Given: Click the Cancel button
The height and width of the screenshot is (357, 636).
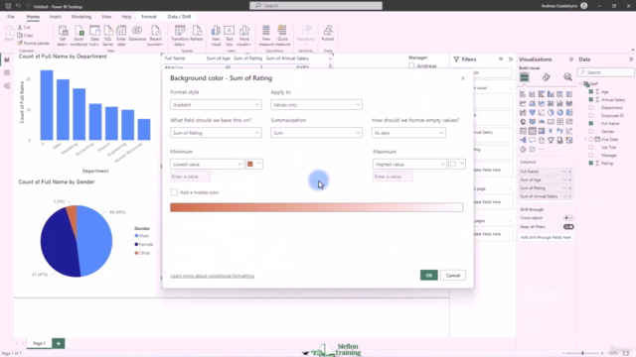Looking at the screenshot, I should [453, 276].
